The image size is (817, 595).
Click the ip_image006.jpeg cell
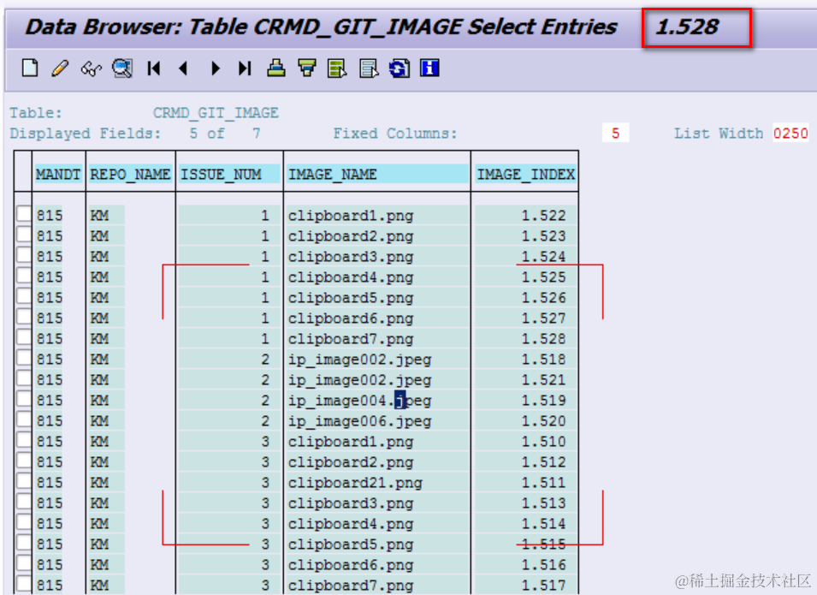point(377,421)
